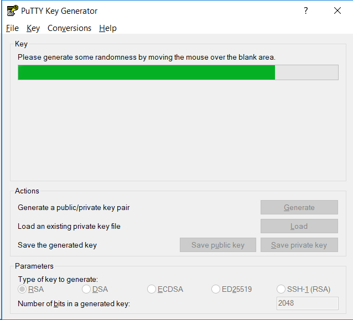Click 'Type of key to generate:' label
The image size is (353, 320).
pyautogui.click(x=58, y=279)
